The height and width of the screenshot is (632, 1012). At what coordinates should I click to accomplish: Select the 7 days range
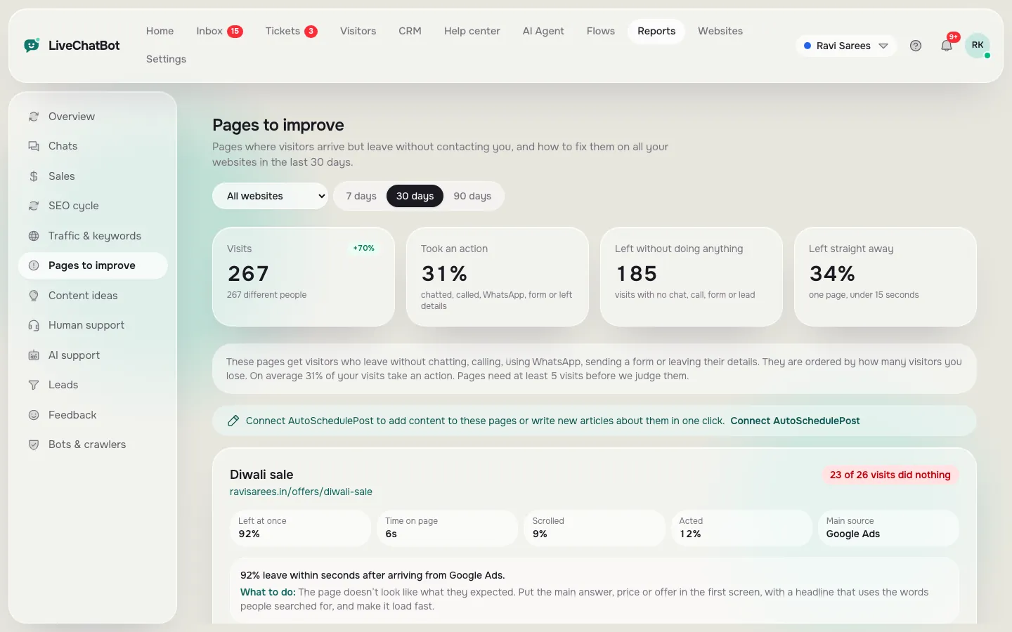point(361,196)
